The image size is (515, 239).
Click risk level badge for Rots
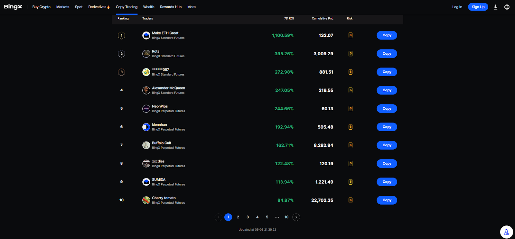[x=351, y=54]
